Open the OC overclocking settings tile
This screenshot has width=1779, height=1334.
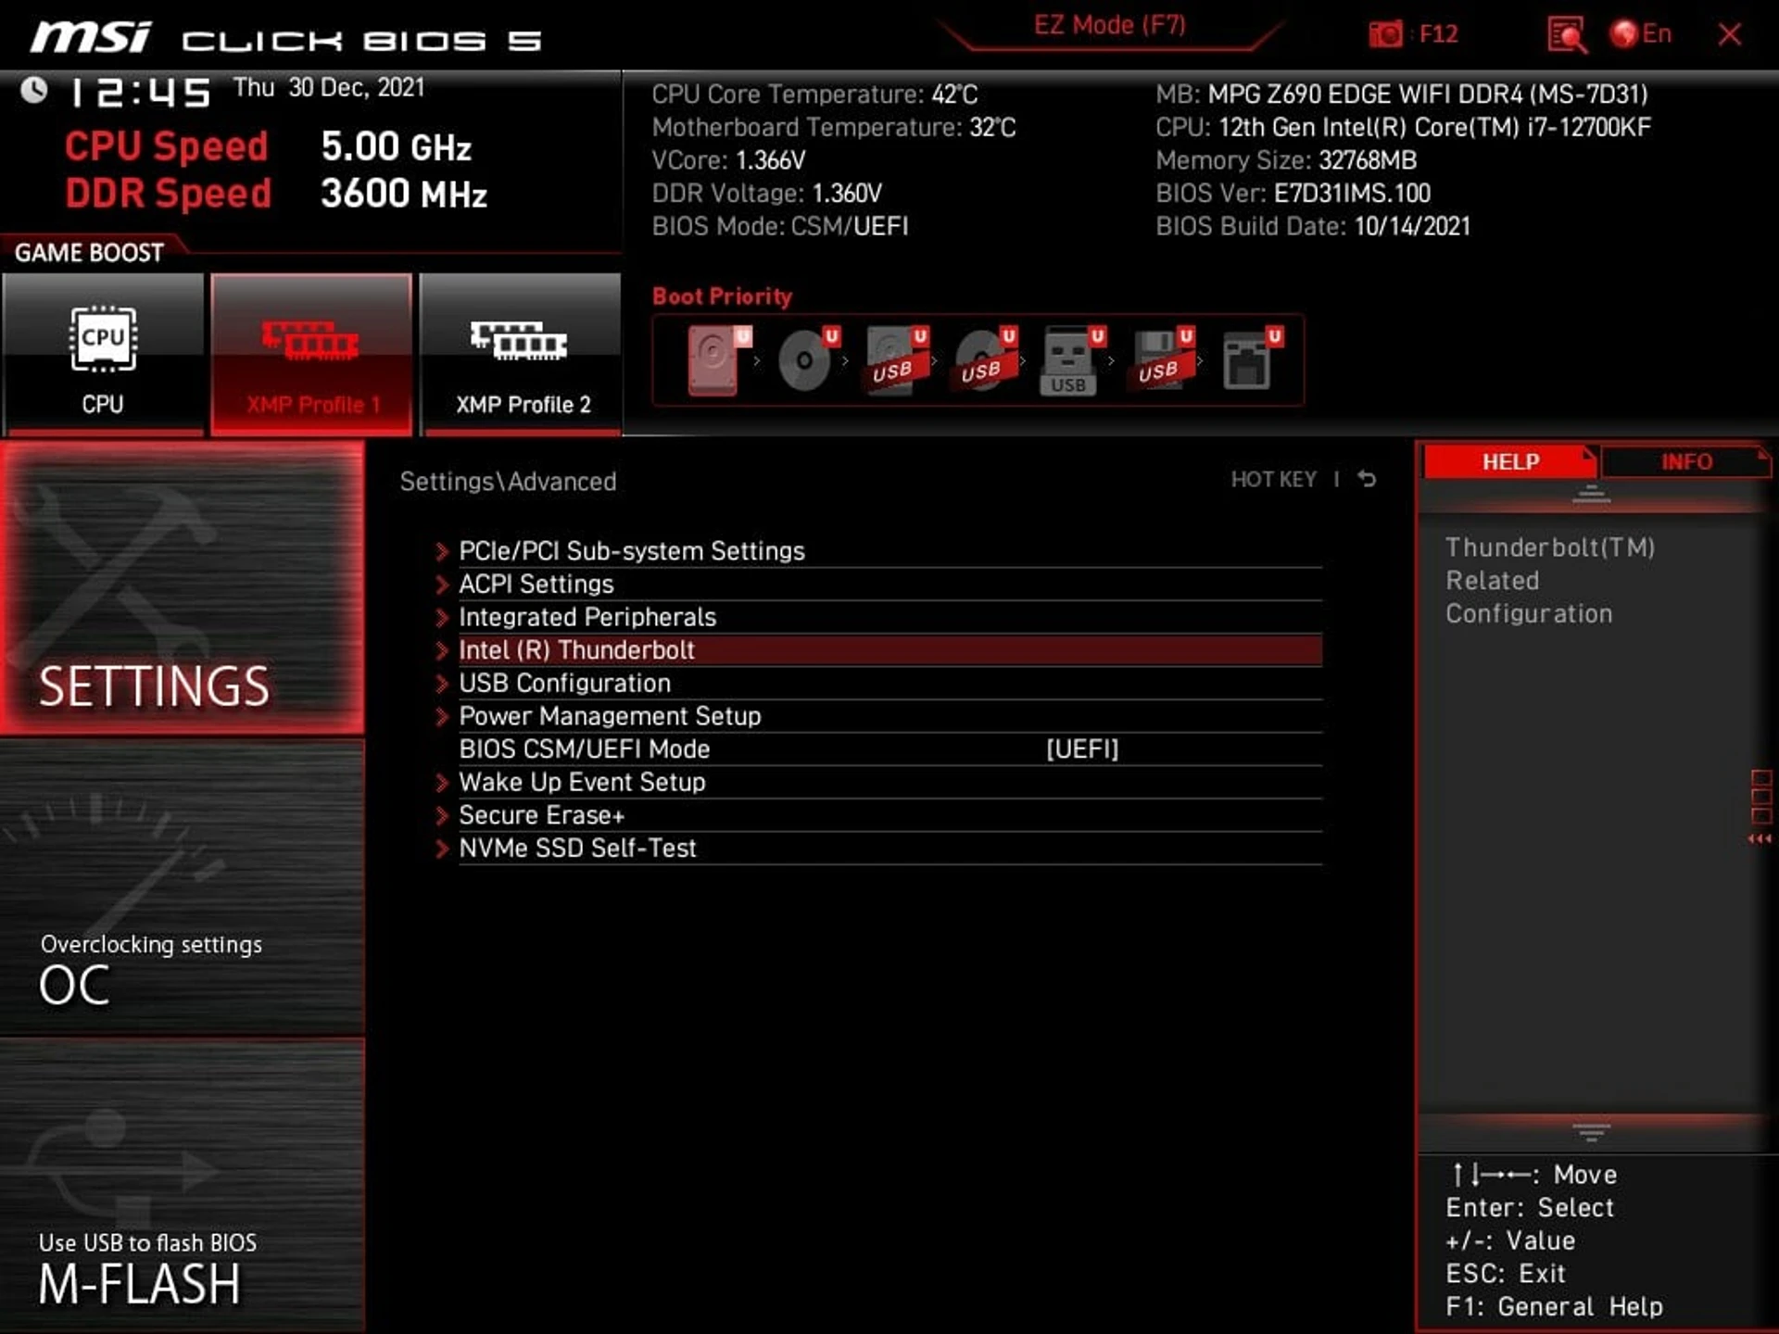click(183, 887)
